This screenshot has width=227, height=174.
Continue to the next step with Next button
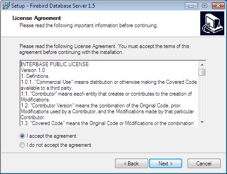point(165,164)
